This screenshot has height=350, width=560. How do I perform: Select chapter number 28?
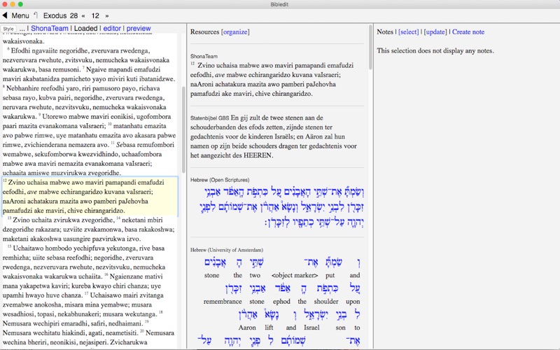tap(73, 15)
